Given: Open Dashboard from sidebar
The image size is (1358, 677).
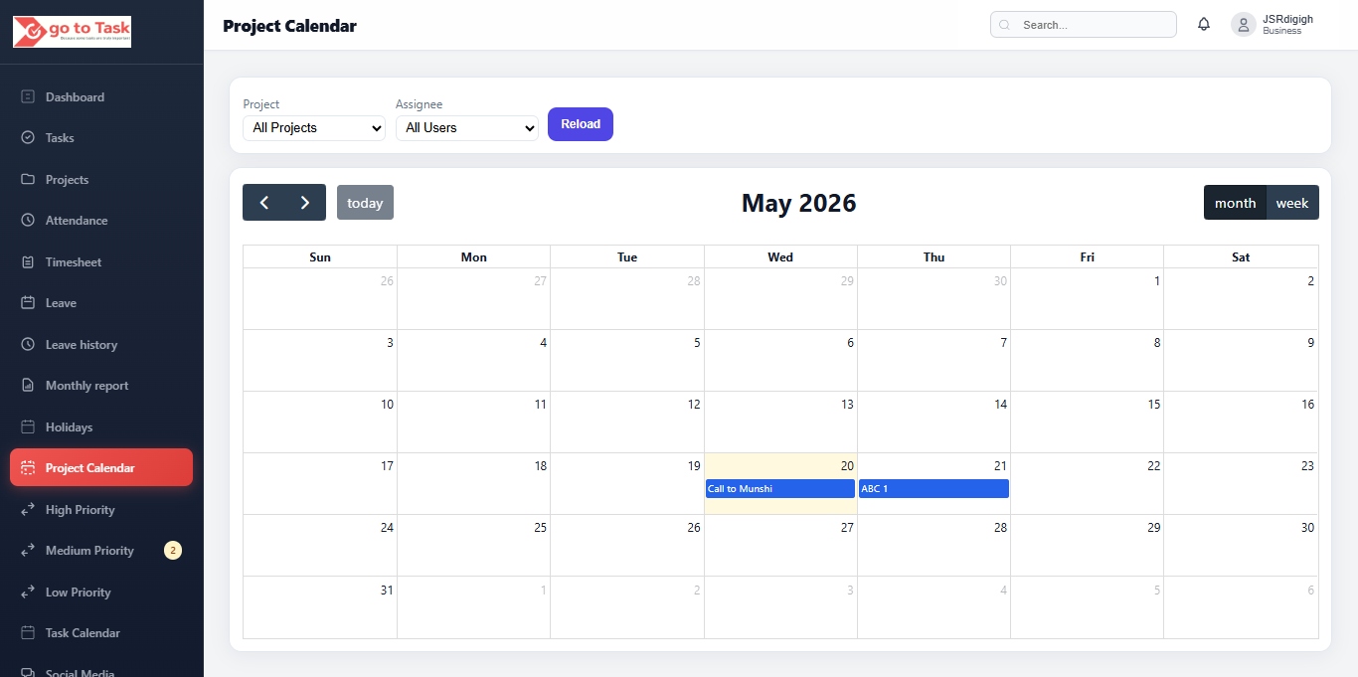Looking at the screenshot, I should (x=101, y=97).
